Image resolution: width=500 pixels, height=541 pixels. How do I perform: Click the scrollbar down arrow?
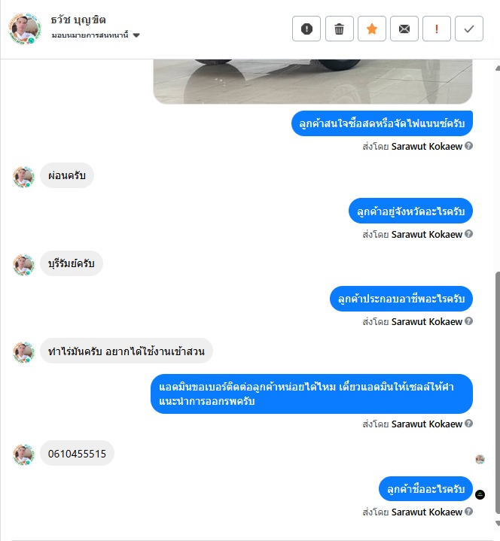tap(497, 524)
